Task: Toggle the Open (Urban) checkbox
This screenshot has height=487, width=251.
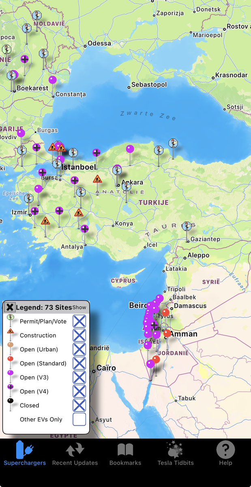Action: [79, 349]
